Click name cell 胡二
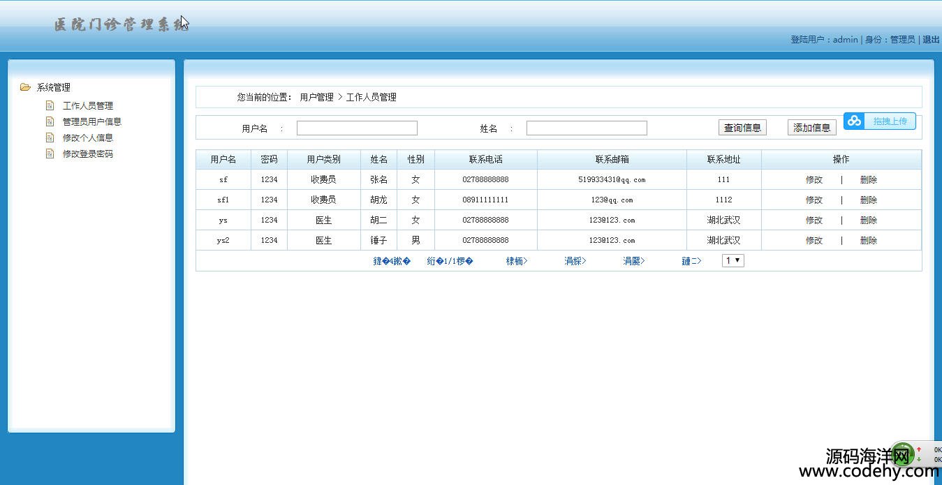The width and height of the screenshot is (942, 485). 379,220
